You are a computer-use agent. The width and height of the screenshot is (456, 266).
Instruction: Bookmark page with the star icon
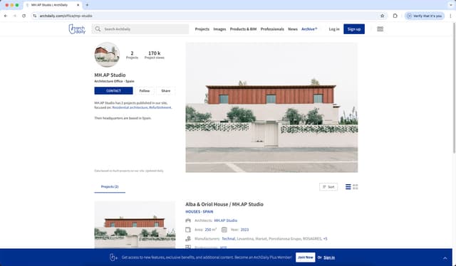(383, 16)
